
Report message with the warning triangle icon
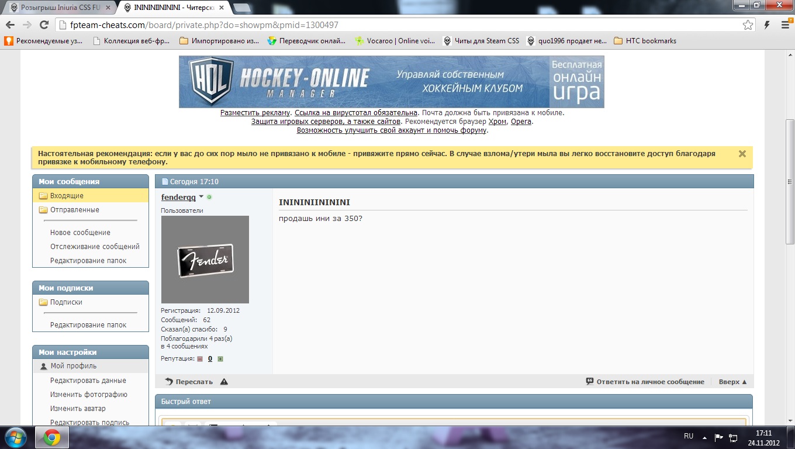[224, 382]
